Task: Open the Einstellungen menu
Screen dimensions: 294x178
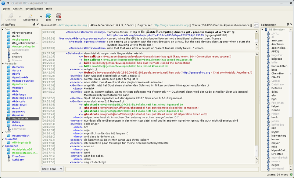Action: pos(34,8)
